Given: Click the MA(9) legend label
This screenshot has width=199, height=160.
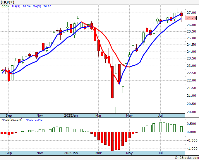Looking at the screenshot, I should click(16, 6).
